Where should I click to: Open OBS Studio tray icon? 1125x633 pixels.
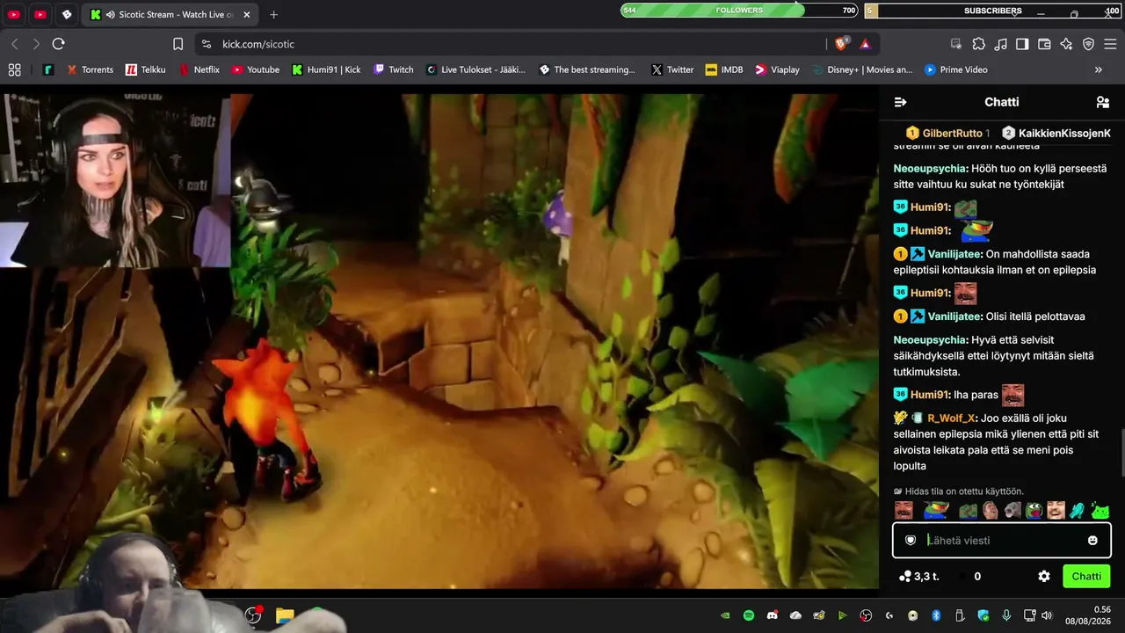[866, 615]
